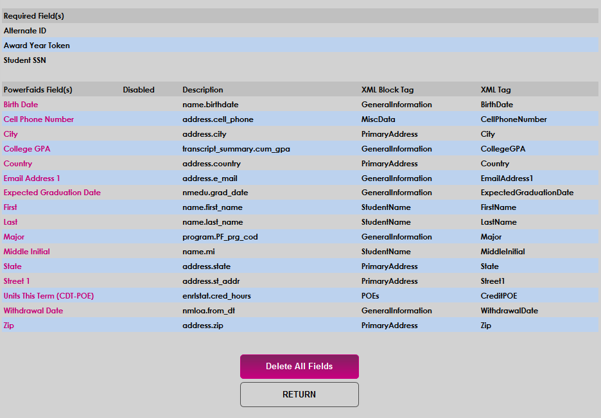Select the Cell Phone Number field
Screen dimensions: 601x418
39,119
